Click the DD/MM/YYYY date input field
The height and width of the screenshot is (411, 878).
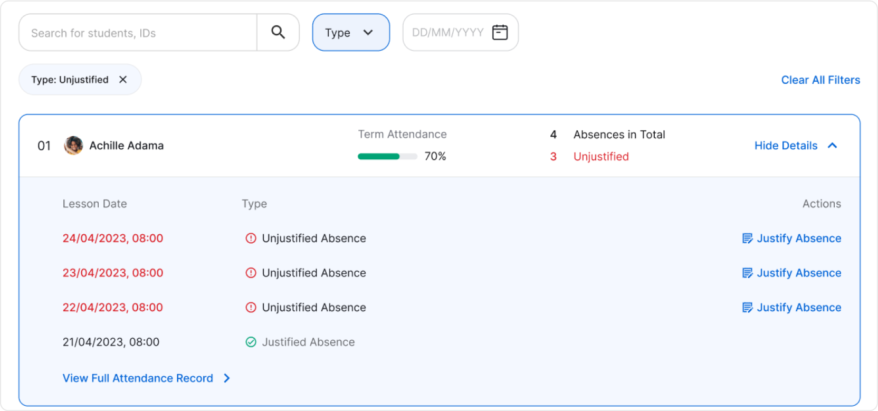(x=447, y=33)
